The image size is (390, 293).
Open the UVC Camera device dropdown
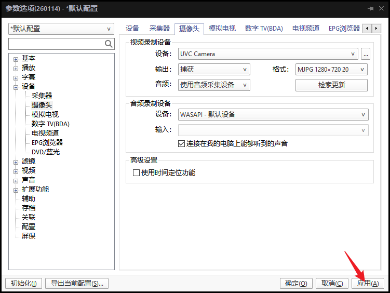[x=268, y=54]
